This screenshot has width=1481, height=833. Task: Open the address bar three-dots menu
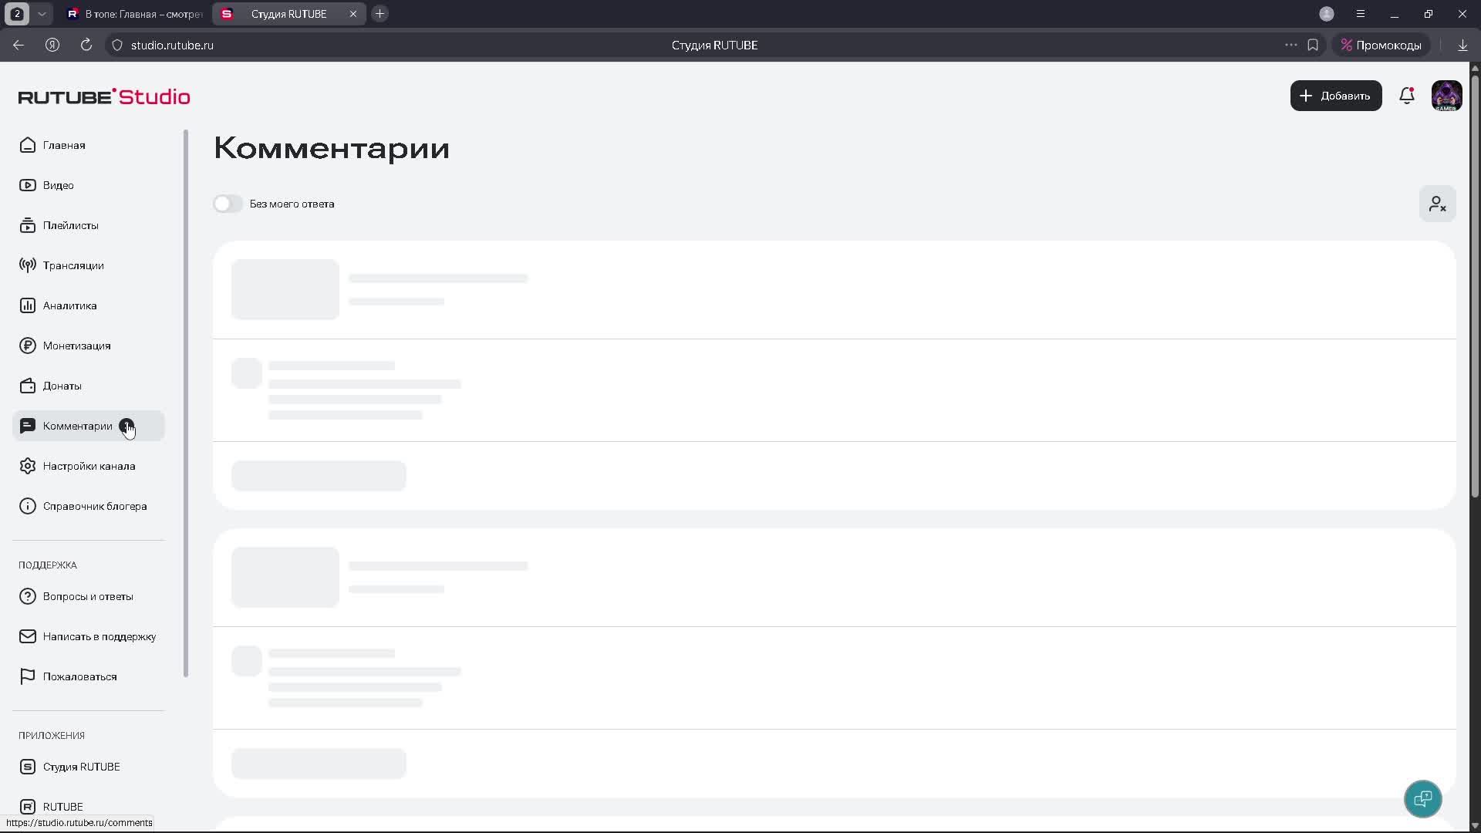[x=1290, y=45]
